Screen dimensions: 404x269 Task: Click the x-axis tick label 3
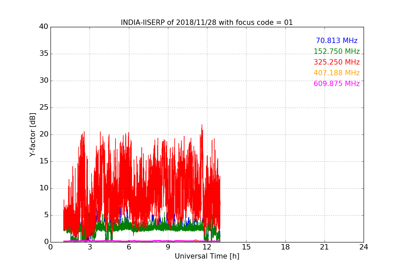click(x=90, y=247)
